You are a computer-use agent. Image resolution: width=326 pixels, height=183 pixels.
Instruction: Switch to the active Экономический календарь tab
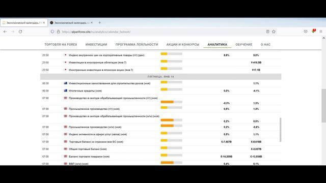24,22
